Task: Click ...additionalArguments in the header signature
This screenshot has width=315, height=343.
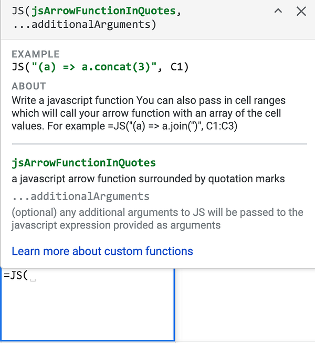Action: [84, 25]
